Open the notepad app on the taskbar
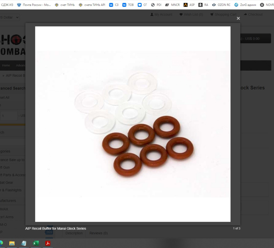 coord(24,243)
